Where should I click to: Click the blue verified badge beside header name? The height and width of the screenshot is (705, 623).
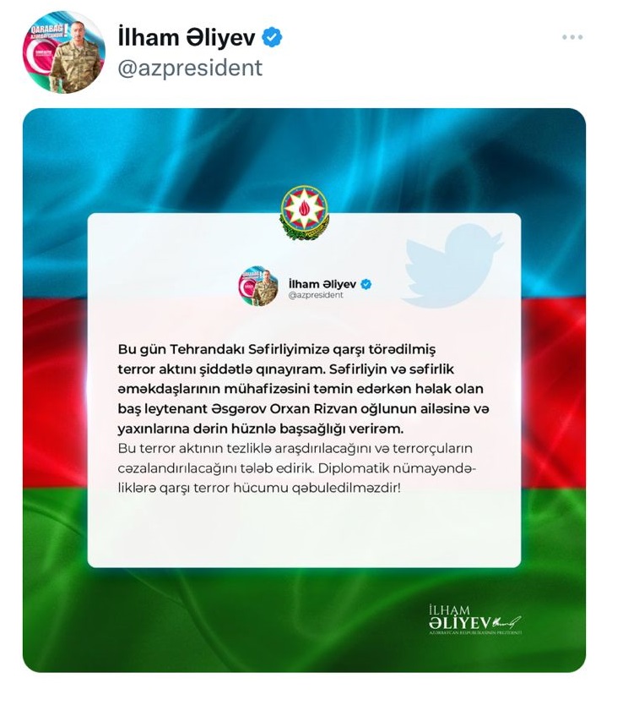[x=272, y=37]
